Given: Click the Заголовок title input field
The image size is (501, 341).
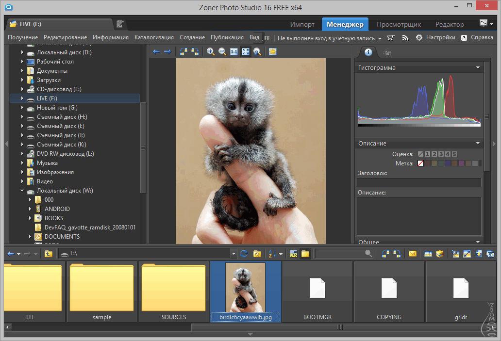Looking at the screenshot, I should [419, 182].
